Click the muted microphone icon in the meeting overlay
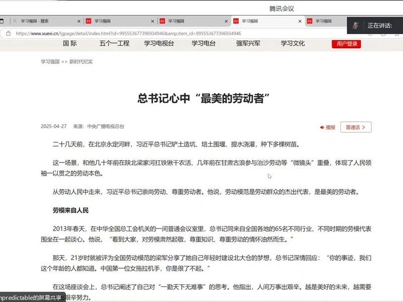The image size is (403, 302). [356, 25]
